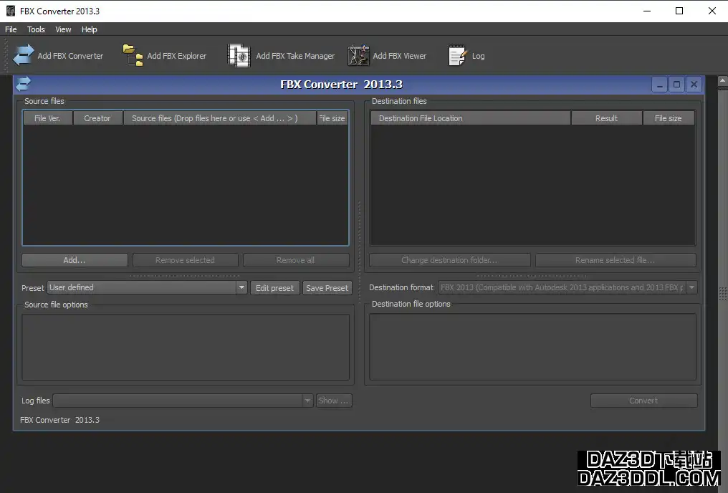Click the Show ... log button

[333, 401]
